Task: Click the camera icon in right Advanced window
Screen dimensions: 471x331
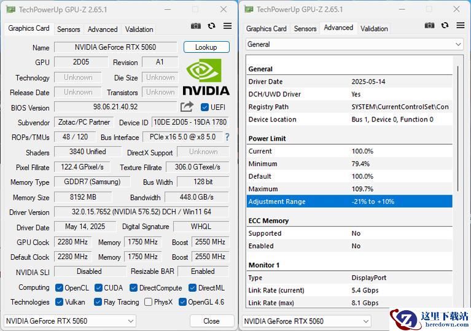Action: tap(429, 26)
